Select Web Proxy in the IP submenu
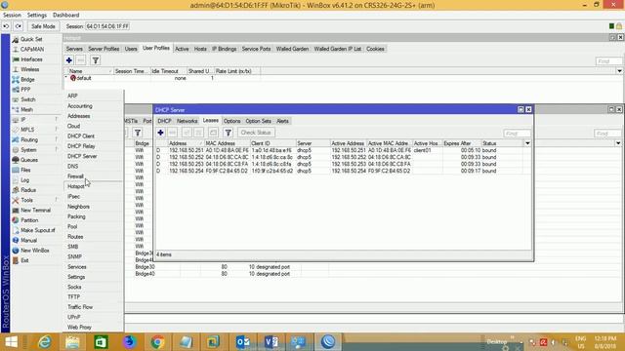 [79, 328]
